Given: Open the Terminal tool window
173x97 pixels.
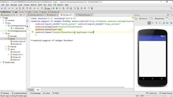Looking at the screenshot, I should tap(5, 93).
